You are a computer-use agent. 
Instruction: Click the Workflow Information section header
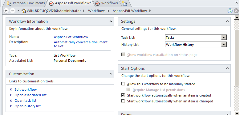tap(60, 21)
